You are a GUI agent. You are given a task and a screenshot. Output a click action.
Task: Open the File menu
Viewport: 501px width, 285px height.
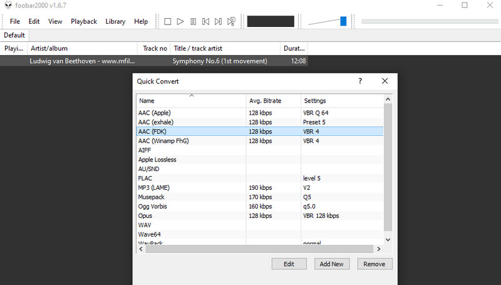point(14,21)
